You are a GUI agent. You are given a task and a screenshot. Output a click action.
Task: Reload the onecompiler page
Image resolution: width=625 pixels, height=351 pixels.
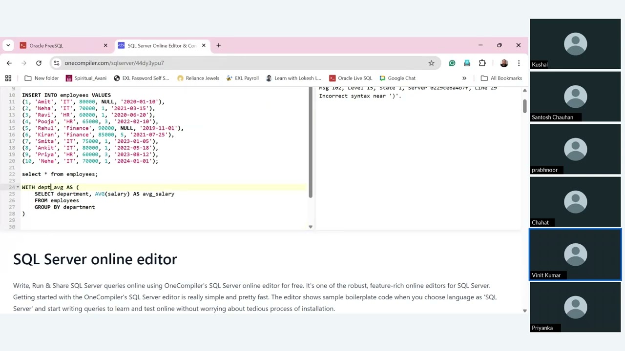click(x=39, y=63)
